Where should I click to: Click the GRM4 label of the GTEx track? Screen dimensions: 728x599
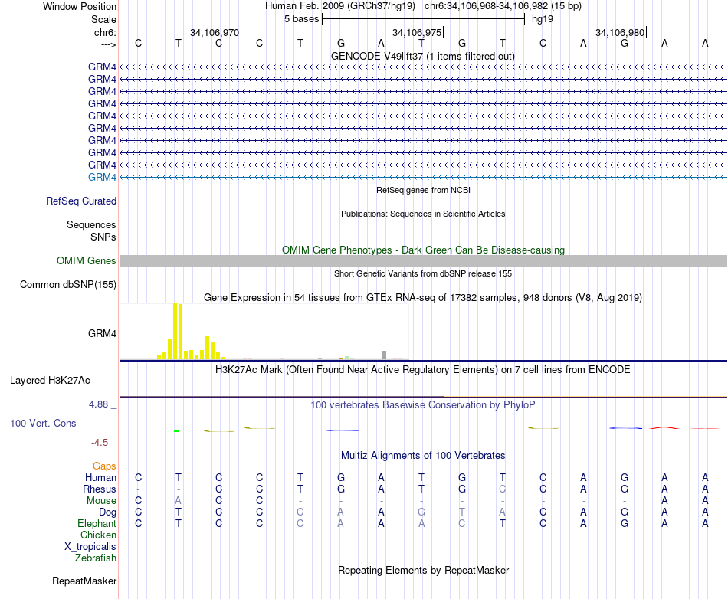pos(102,334)
